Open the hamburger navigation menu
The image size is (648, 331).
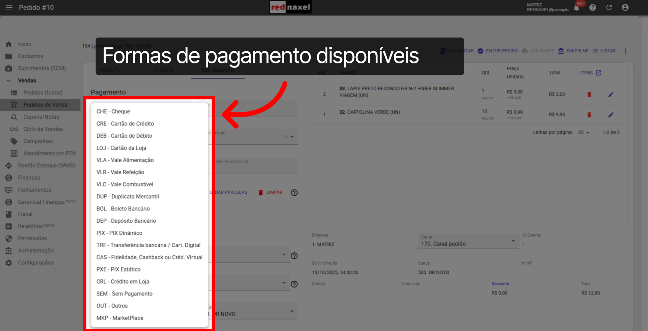tap(9, 7)
